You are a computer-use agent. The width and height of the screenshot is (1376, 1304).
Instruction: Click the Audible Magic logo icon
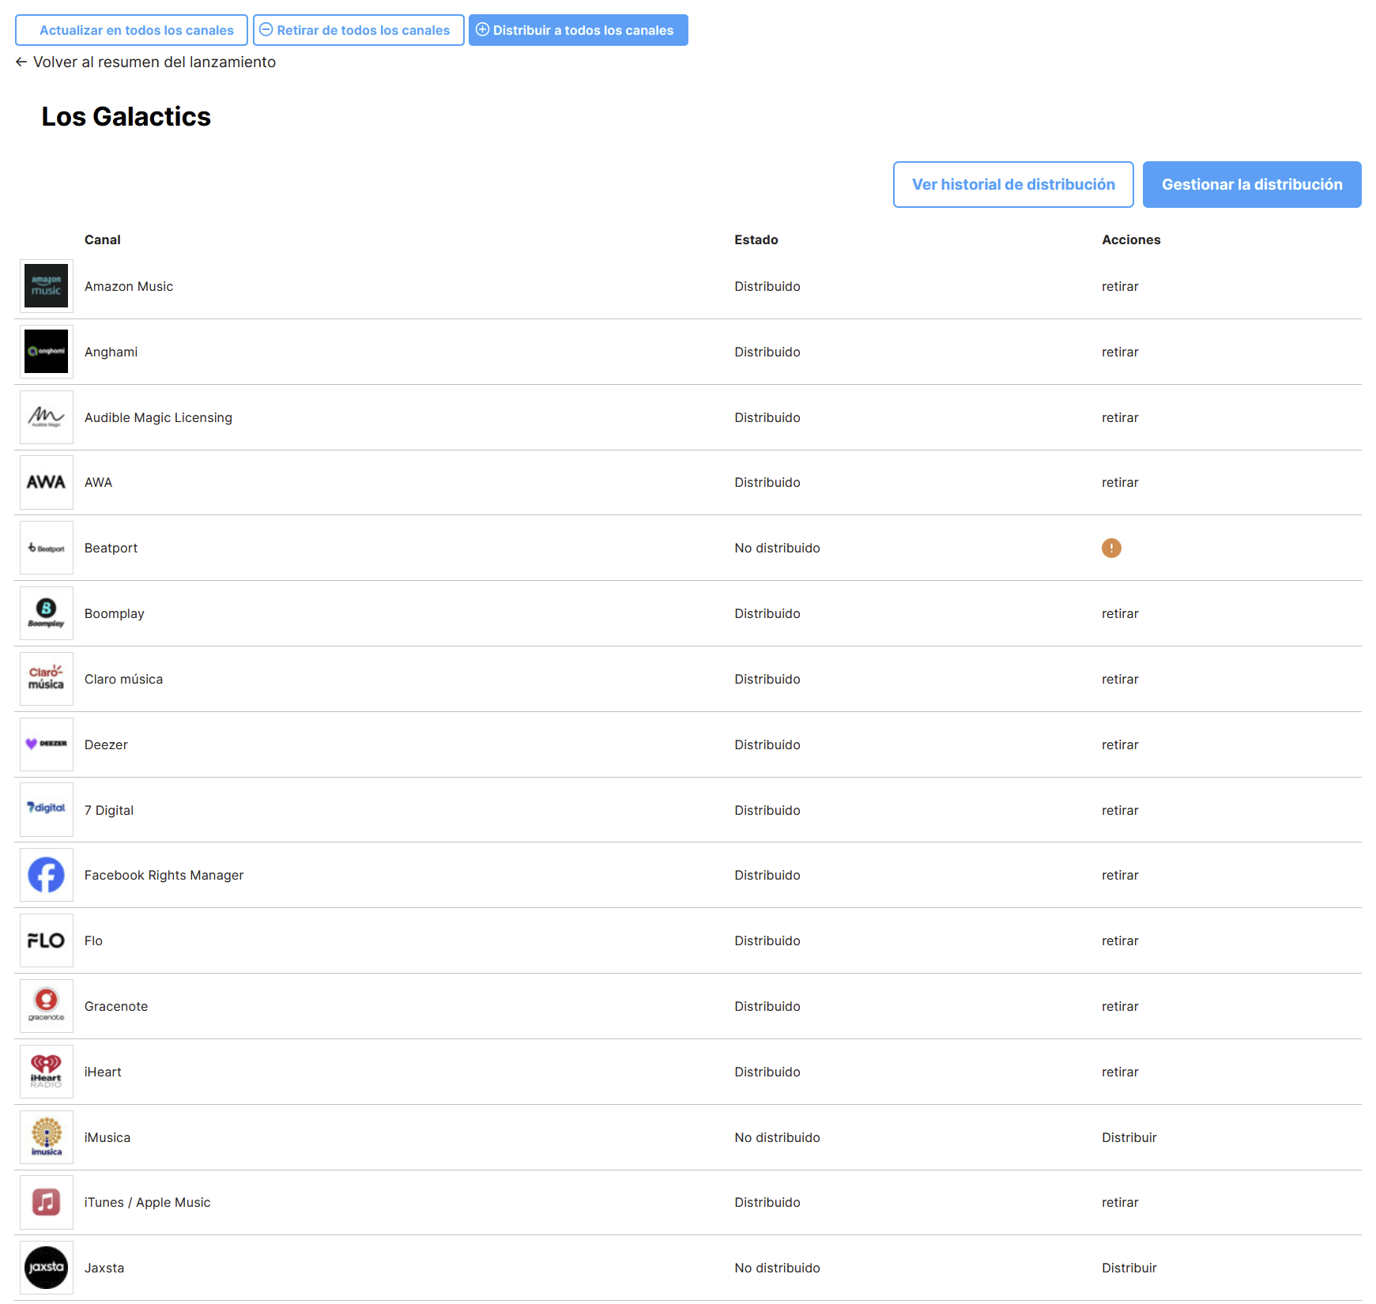coord(47,417)
